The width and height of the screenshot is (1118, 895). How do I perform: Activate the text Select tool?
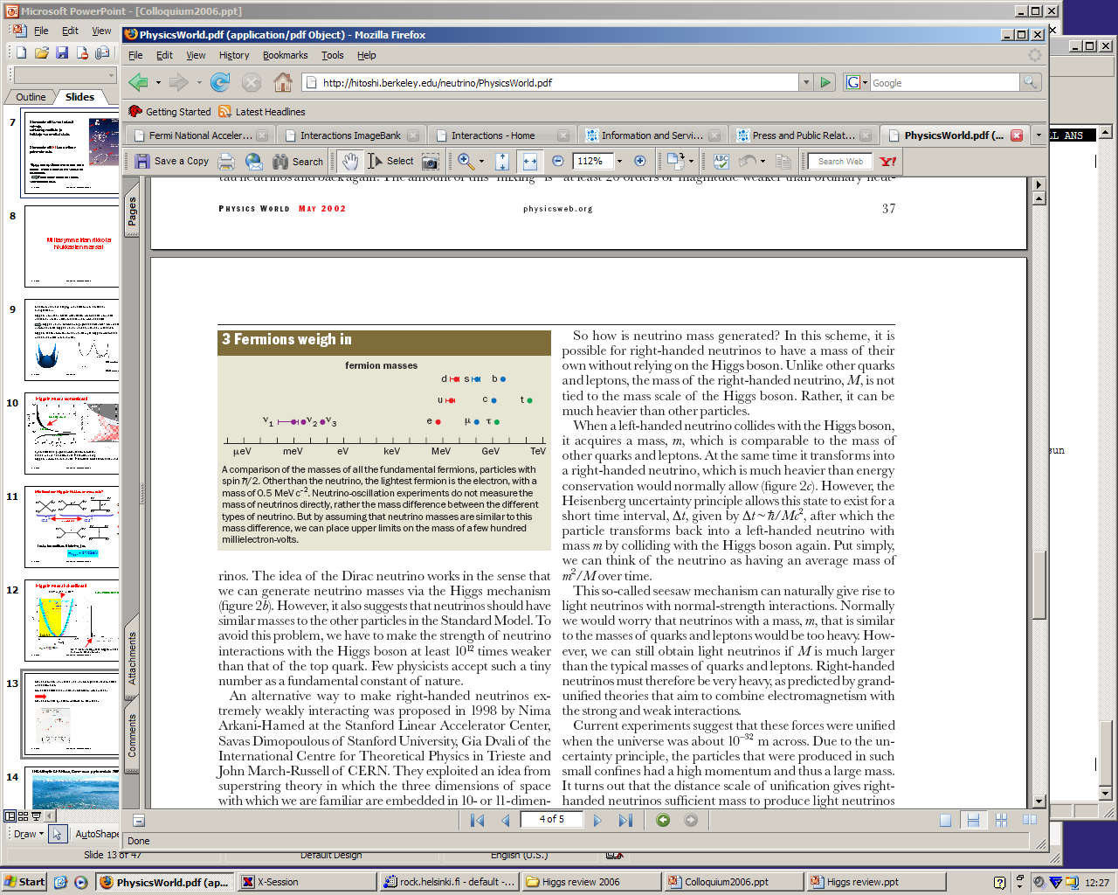[x=390, y=161]
